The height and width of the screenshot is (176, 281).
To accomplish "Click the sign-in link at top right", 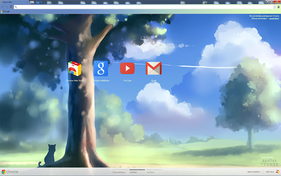I will point(274,18).
